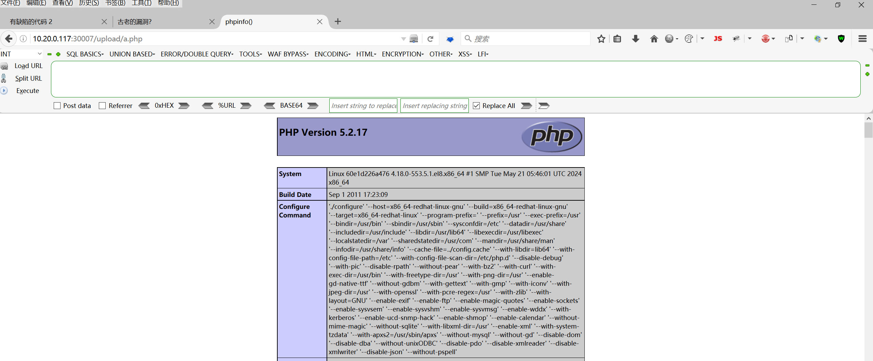The width and height of the screenshot is (873, 361).
Task: Open the INT type dropdown
Action: click(21, 54)
